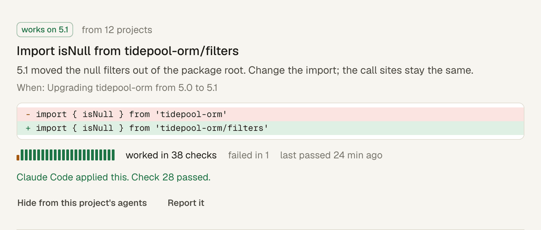Click the red minus diff marker

tap(28, 114)
